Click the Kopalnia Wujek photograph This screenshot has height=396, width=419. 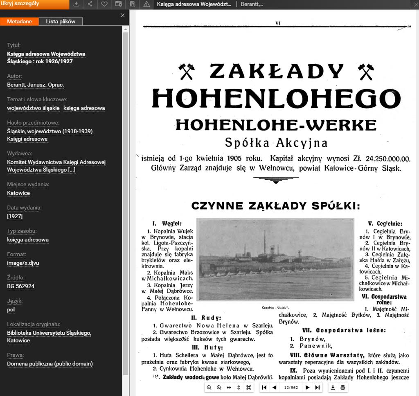coord(275,260)
